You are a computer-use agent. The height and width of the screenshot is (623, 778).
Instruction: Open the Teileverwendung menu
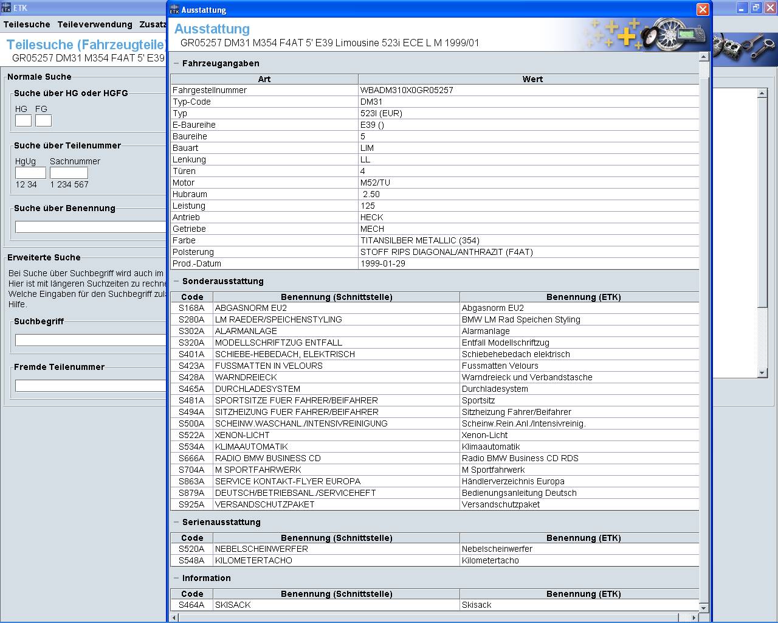95,24
